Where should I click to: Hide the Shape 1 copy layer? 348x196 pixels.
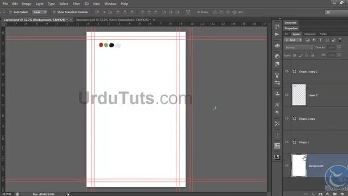click(287, 119)
